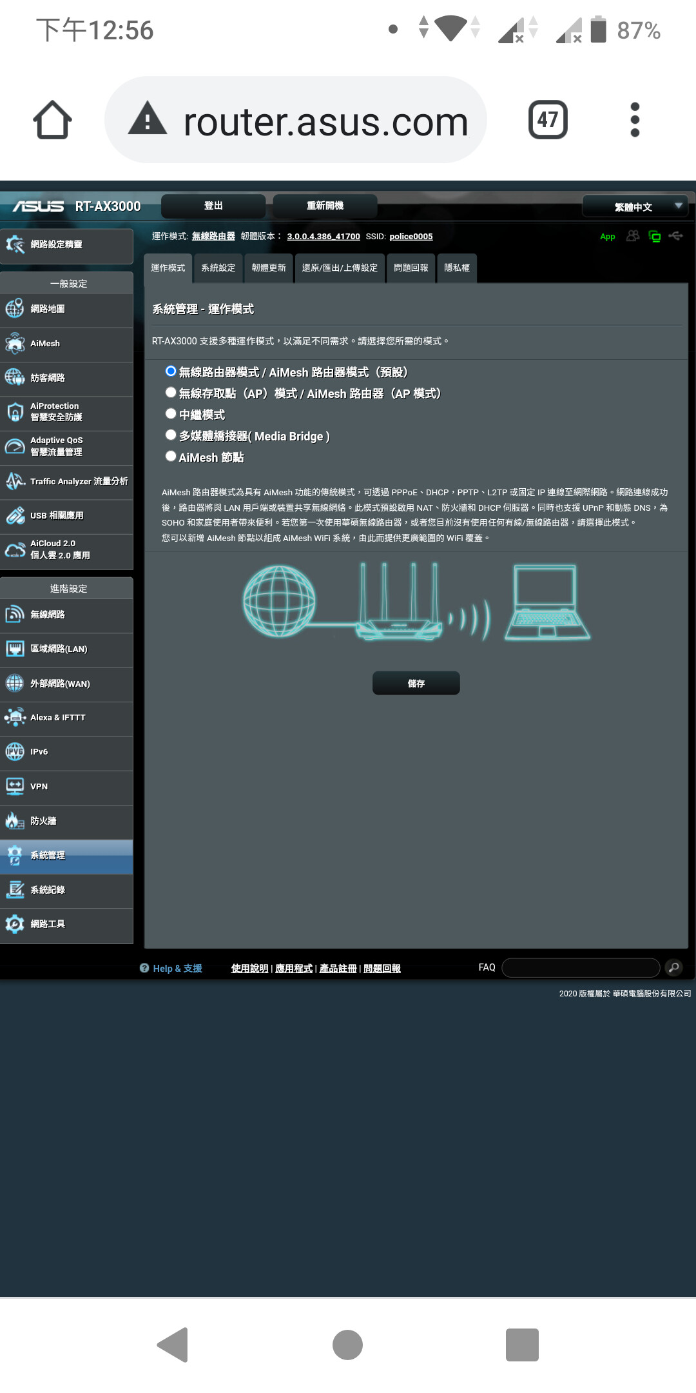Screen dimensions: 696x1393
Task: Open 訪客網路 guest network icon
Action: click(x=15, y=377)
